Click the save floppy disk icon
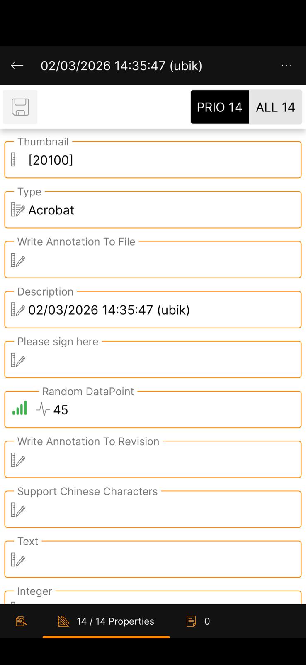Viewport: 306px width, 665px height. 20,107
